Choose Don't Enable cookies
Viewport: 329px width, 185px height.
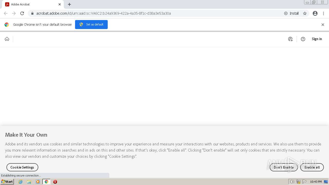pyautogui.click(x=284, y=167)
